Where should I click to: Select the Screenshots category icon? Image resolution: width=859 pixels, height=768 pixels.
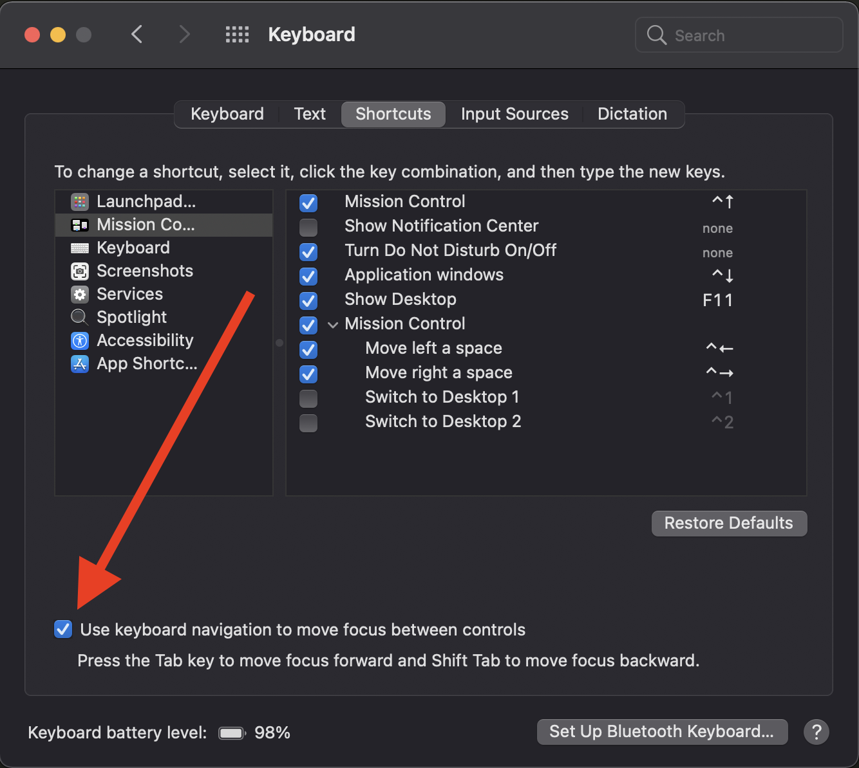tap(80, 271)
